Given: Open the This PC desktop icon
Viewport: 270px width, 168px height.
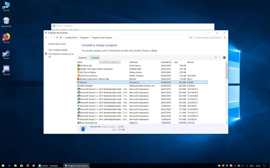Looking at the screenshot, I should point(6,6).
